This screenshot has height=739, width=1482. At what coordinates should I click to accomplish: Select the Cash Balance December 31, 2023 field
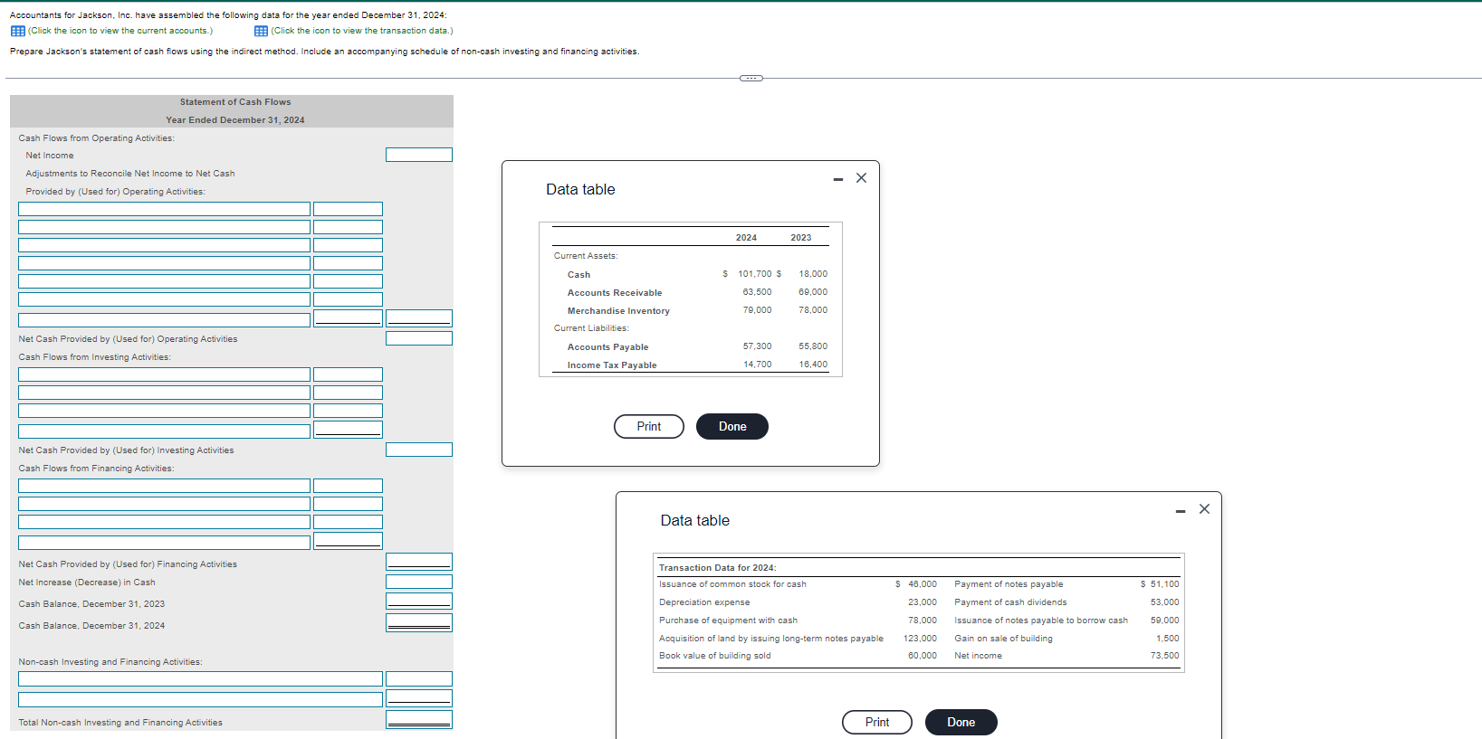[x=419, y=602]
